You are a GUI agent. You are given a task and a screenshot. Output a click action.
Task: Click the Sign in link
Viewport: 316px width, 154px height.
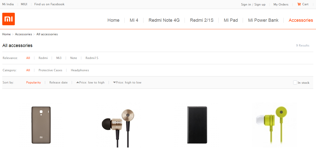(x=246, y=4)
